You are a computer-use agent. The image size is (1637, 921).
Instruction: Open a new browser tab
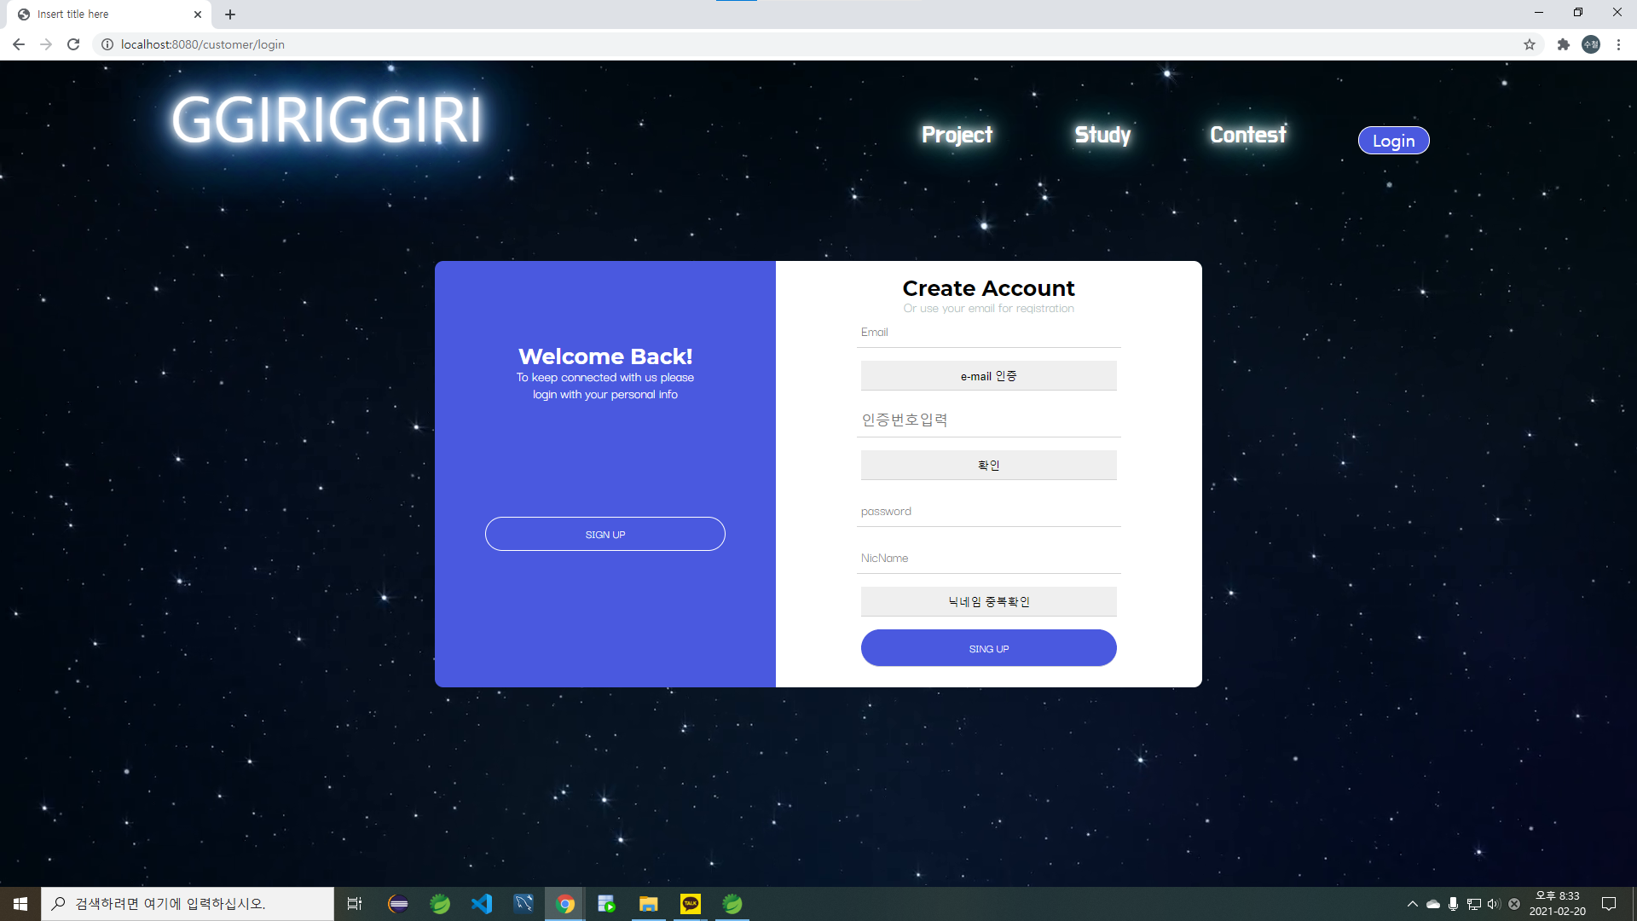pyautogui.click(x=230, y=14)
